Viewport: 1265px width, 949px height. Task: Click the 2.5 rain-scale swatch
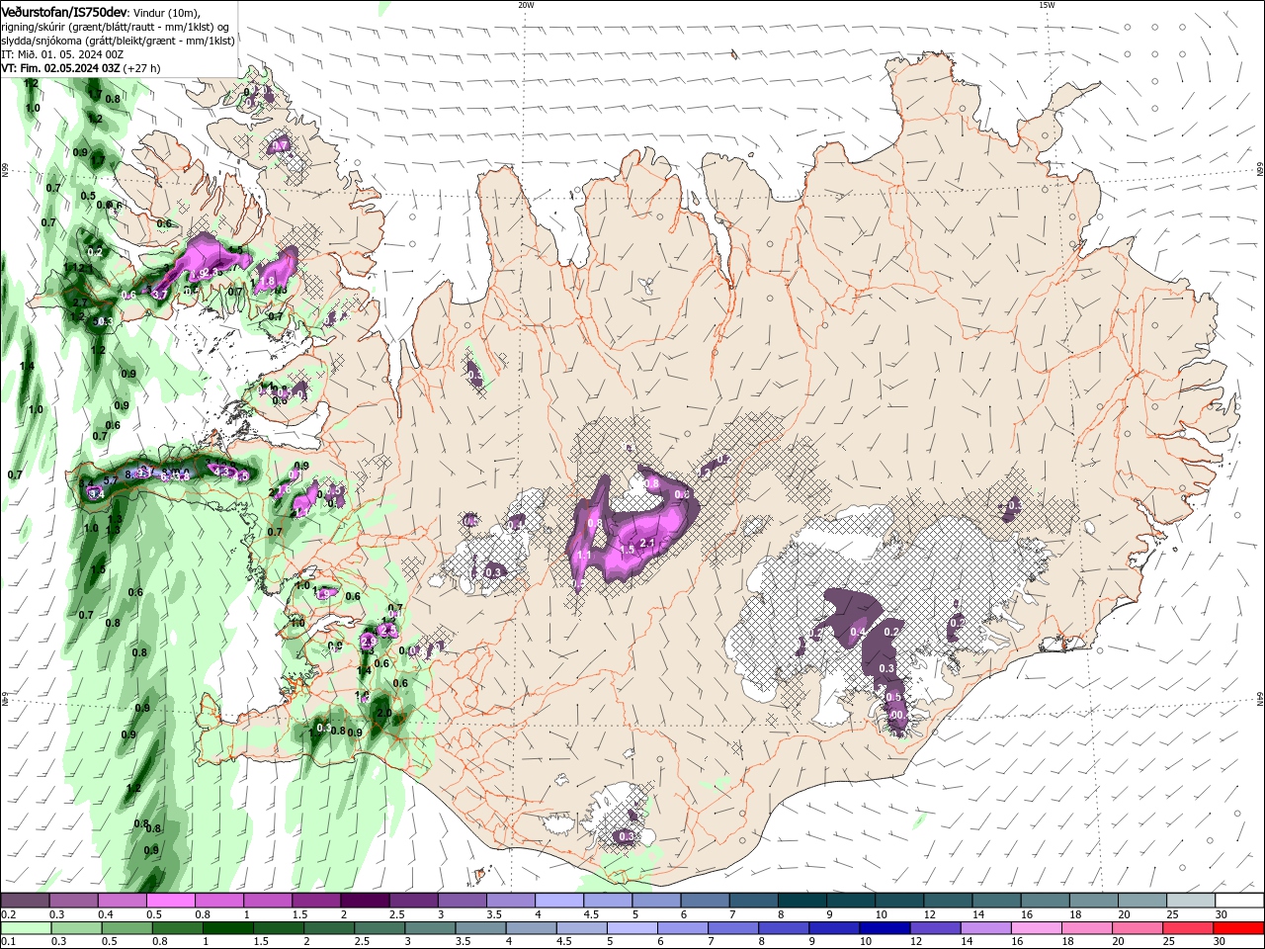(x=379, y=928)
